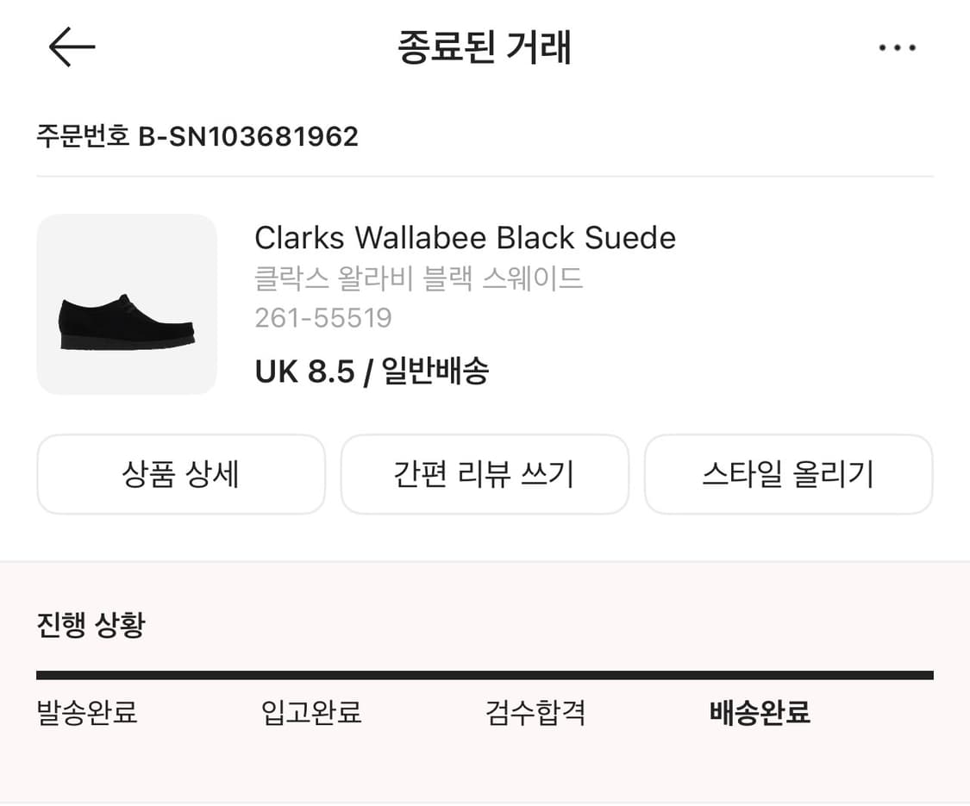Image resolution: width=970 pixels, height=806 pixels.
Task: Tap the Clarks Wallabee product thumbnail
Action: (126, 303)
